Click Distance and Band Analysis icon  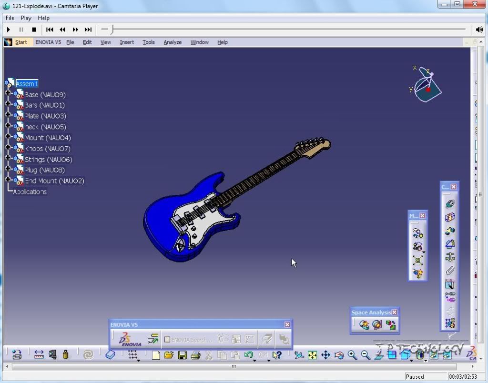391,325
